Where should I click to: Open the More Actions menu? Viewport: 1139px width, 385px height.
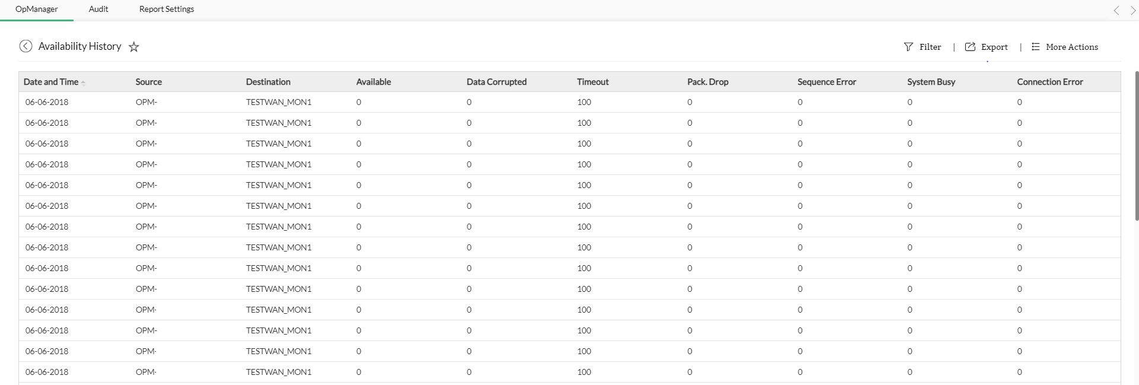click(x=1071, y=47)
